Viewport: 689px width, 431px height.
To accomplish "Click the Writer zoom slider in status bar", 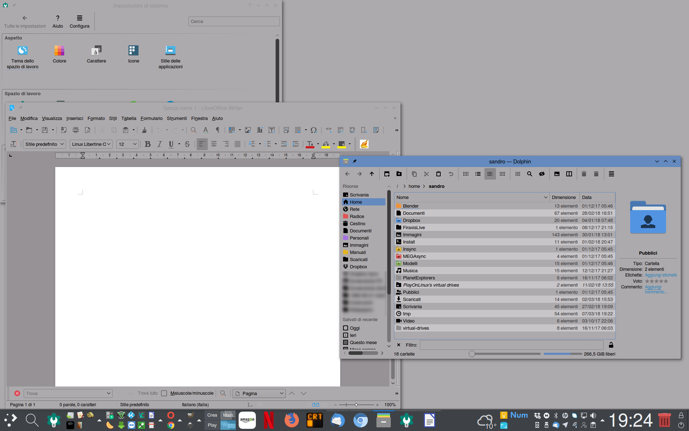I will [x=356, y=405].
